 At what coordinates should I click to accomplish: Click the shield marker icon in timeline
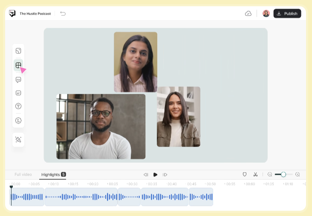245,174
